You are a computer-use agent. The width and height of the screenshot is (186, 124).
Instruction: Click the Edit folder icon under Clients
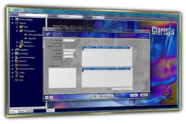click(x=21, y=27)
